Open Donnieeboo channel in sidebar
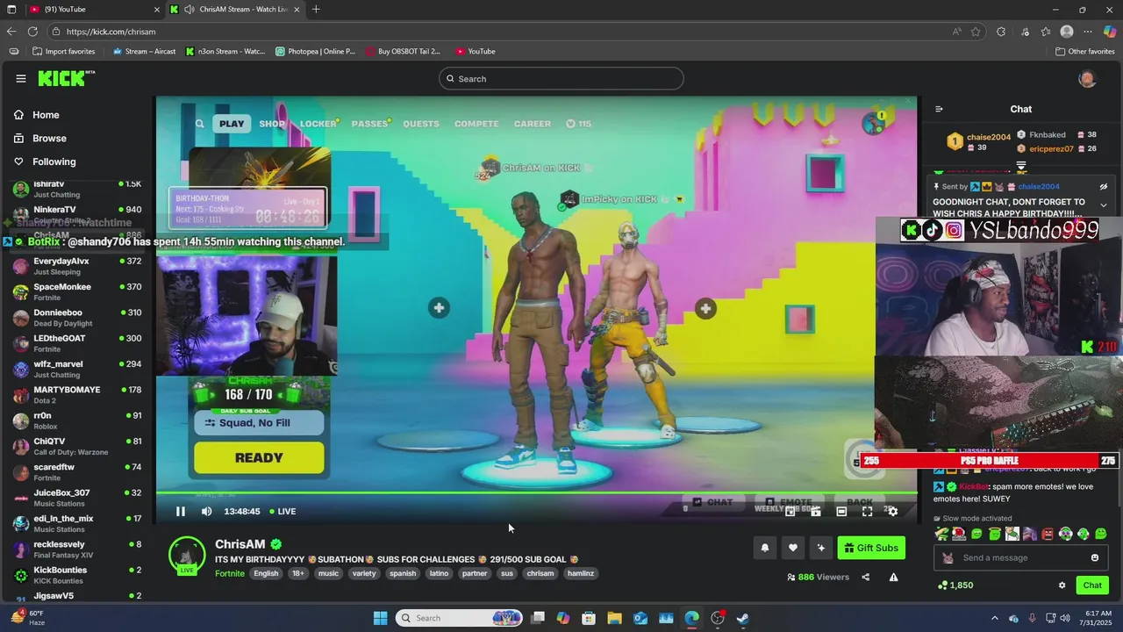The width and height of the screenshot is (1123, 632). coord(77,317)
